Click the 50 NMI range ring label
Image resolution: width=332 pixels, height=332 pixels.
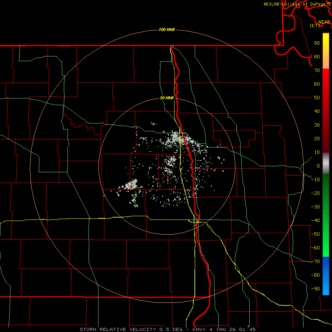[x=167, y=98]
